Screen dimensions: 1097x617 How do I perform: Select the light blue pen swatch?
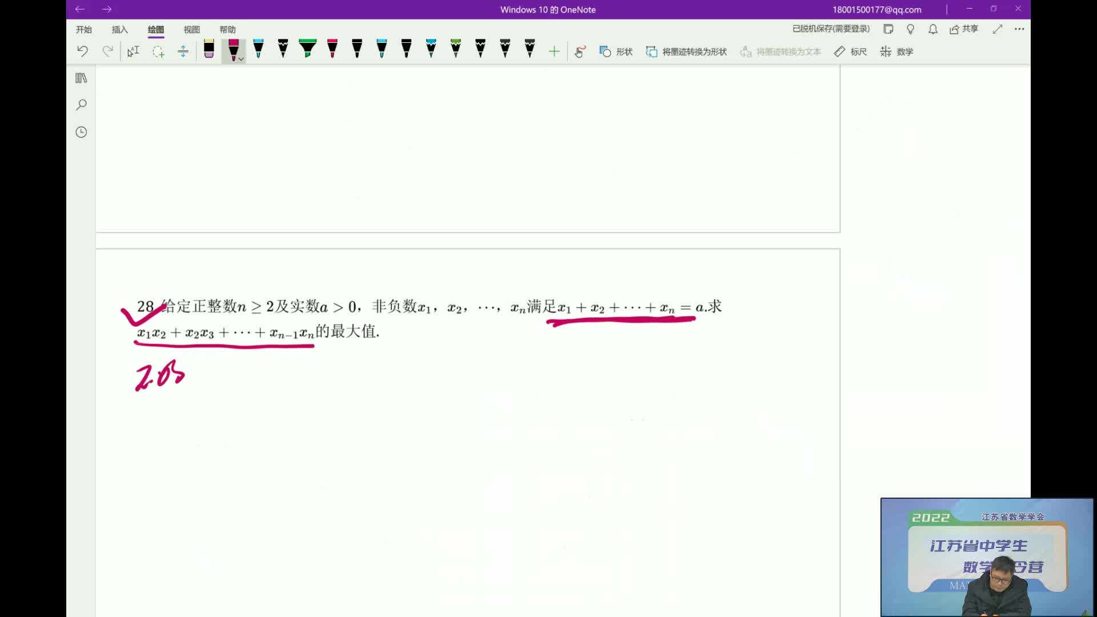coord(258,49)
